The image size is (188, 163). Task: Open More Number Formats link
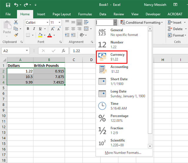123,153
